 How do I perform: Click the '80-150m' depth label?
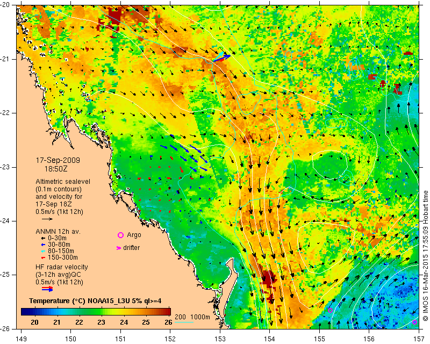pyautogui.click(x=61, y=251)
